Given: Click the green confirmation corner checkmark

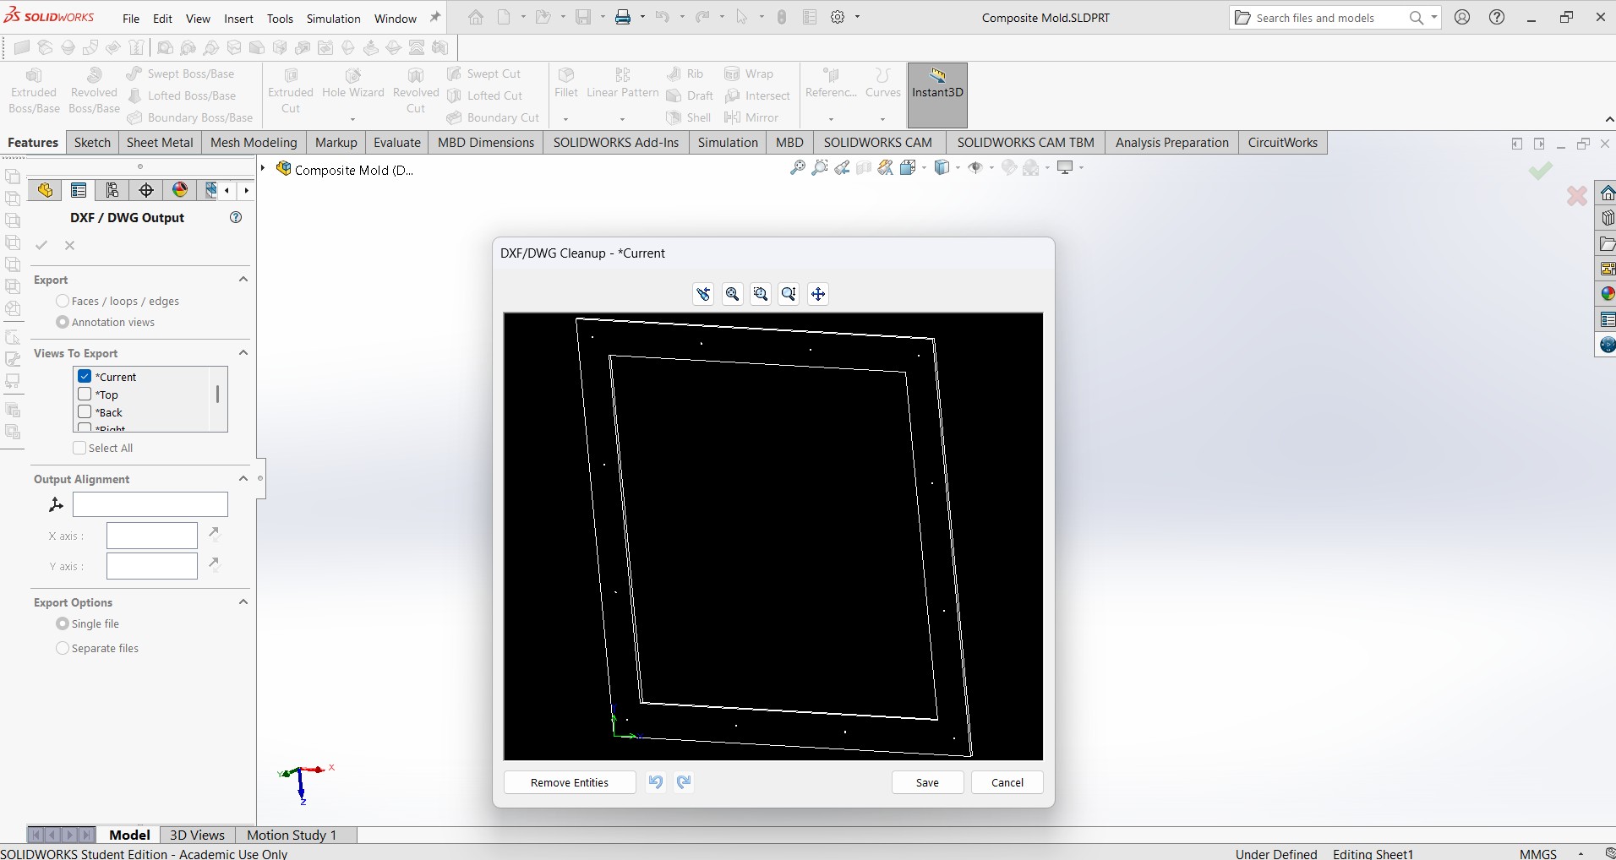Looking at the screenshot, I should click(1540, 171).
